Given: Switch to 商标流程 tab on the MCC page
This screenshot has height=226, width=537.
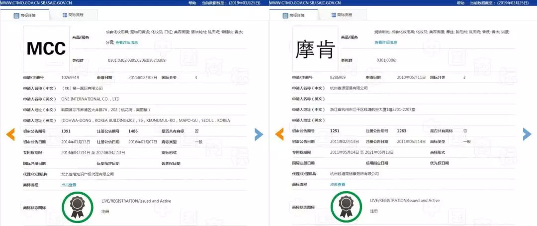Looking at the screenshot, I should point(73,15).
